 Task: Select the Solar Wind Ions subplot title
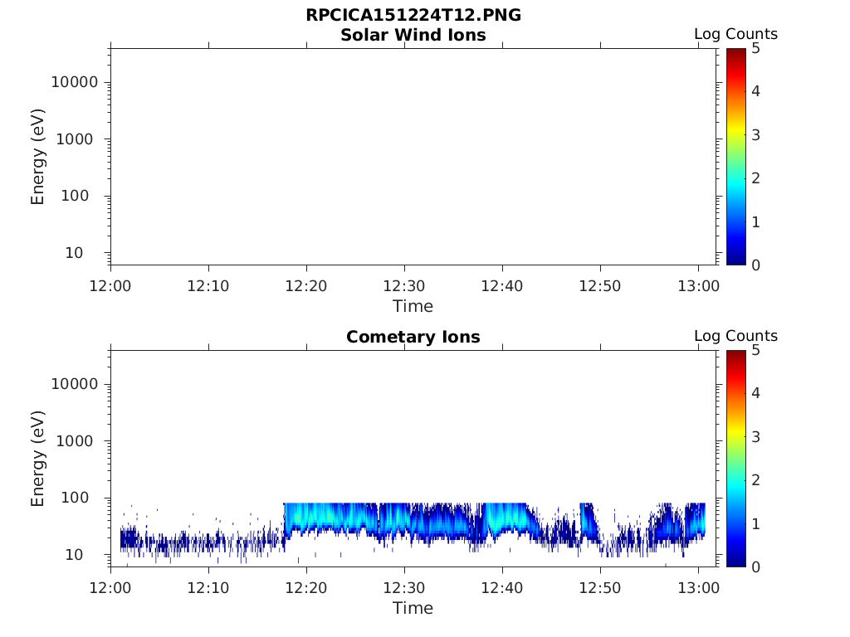click(x=413, y=35)
